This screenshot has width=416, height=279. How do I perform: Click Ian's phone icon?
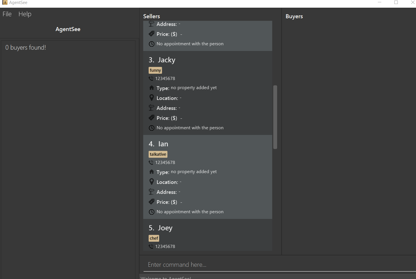tap(151, 162)
